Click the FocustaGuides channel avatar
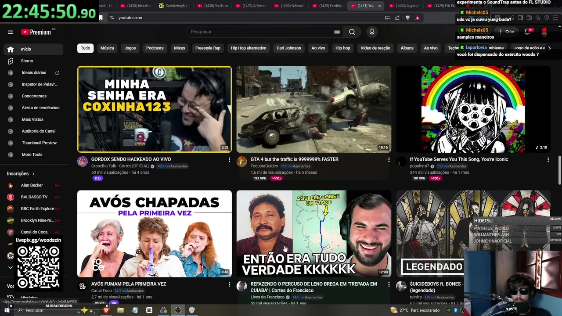Image resolution: width=562 pixels, height=316 pixels. 242,162
